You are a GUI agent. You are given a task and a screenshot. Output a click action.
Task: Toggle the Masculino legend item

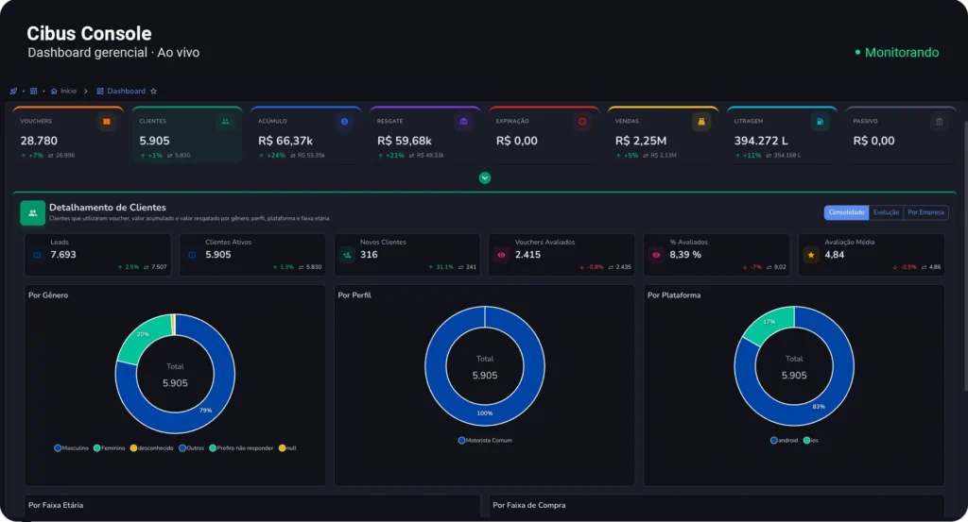pyautogui.click(x=72, y=447)
